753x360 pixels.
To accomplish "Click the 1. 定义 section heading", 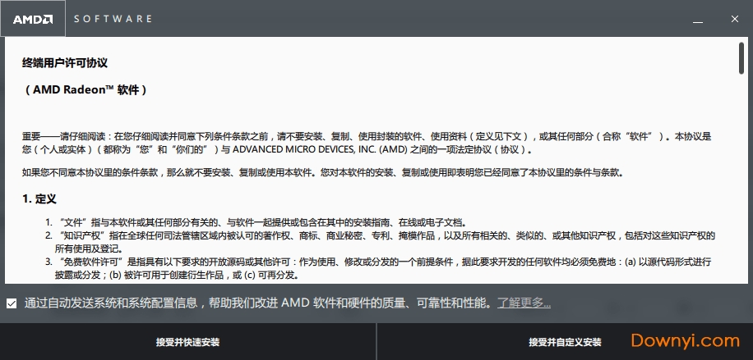I will [x=39, y=199].
